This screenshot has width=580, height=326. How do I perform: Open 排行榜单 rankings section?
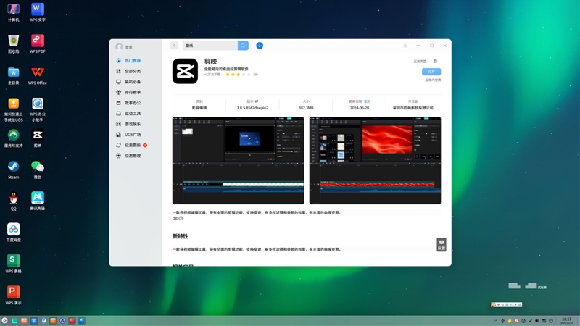pyautogui.click(x=133, y=92)
